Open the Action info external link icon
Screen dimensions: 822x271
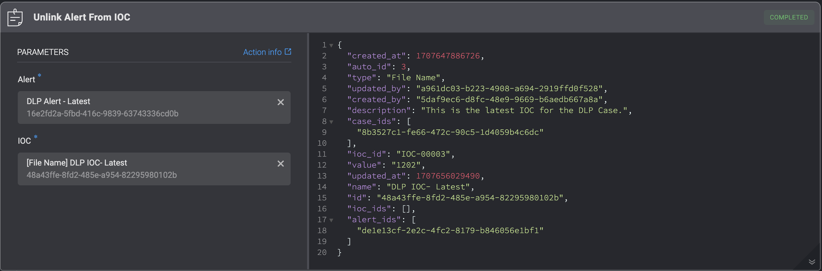(x=288, y=52)
